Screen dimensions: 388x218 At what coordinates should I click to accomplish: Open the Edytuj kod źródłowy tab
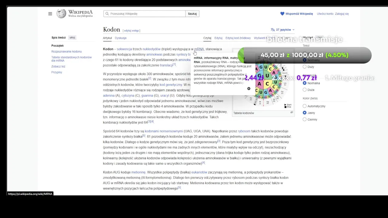click(238, 38)
